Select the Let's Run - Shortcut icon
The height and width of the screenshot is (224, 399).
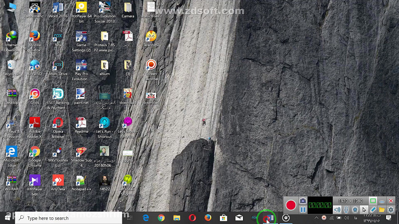click(105, 127)
